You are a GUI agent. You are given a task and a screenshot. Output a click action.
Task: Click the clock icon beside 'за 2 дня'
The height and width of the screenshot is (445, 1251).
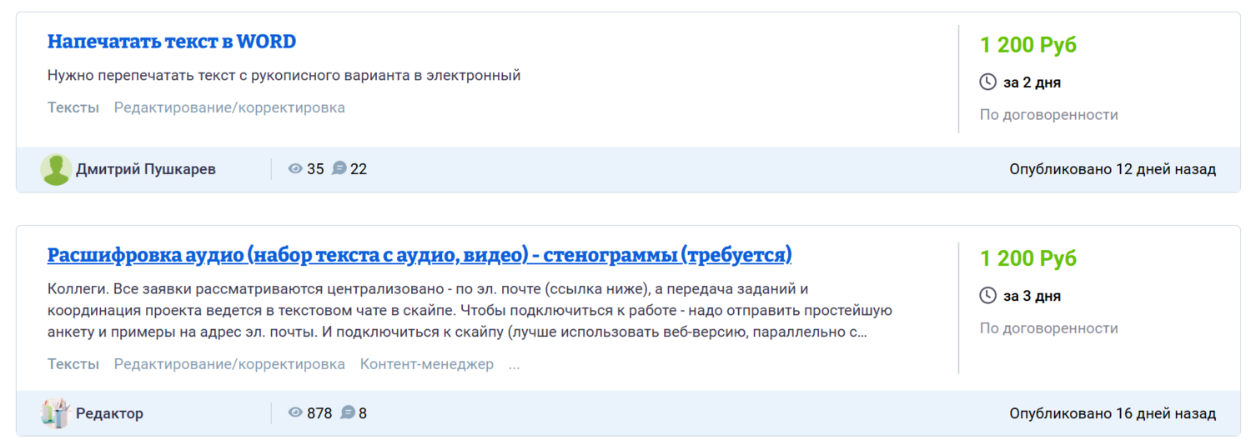pos(987,82)
